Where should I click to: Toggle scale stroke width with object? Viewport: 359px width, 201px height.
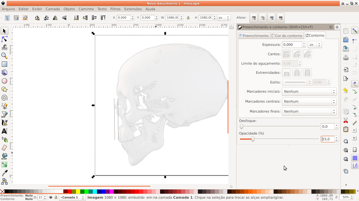254,18
